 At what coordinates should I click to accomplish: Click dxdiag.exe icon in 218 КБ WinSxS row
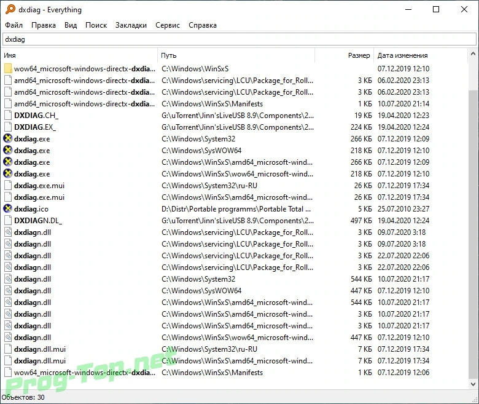click(x=7, y=173)
